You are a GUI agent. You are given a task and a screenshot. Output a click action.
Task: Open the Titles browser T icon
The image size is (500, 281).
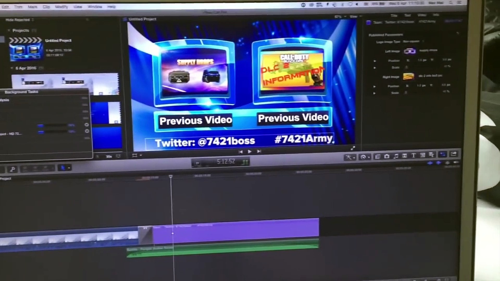[x=414, y=155]
